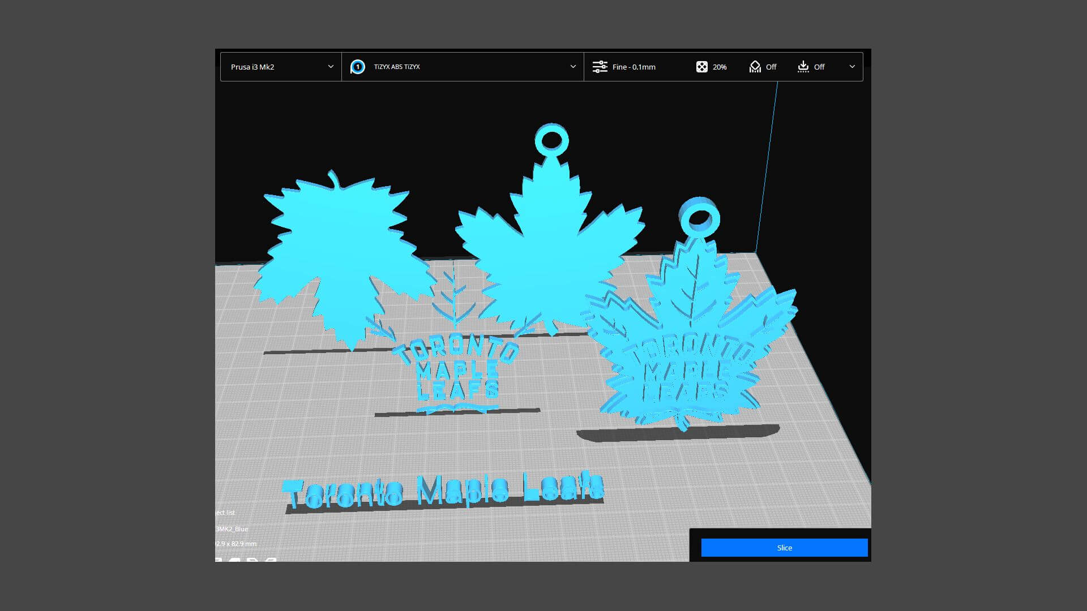Click the Fine - 0.1mm profile label
Image resolution: width=1087 pixels, height=611 pixels.
(634, 67)
